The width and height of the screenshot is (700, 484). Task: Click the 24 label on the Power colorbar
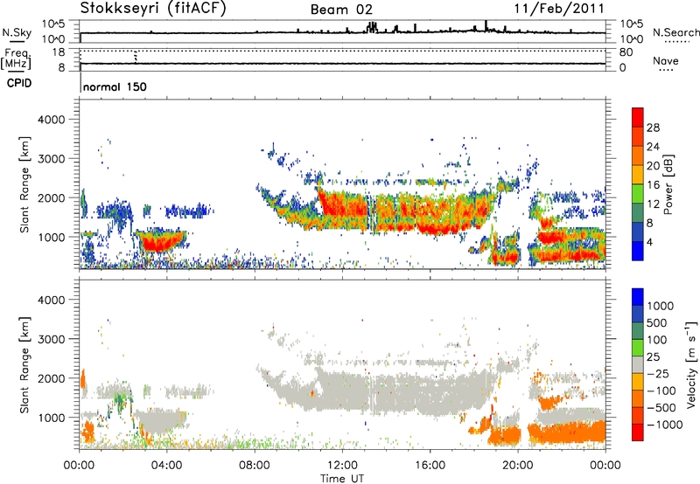tap(653, 147)
